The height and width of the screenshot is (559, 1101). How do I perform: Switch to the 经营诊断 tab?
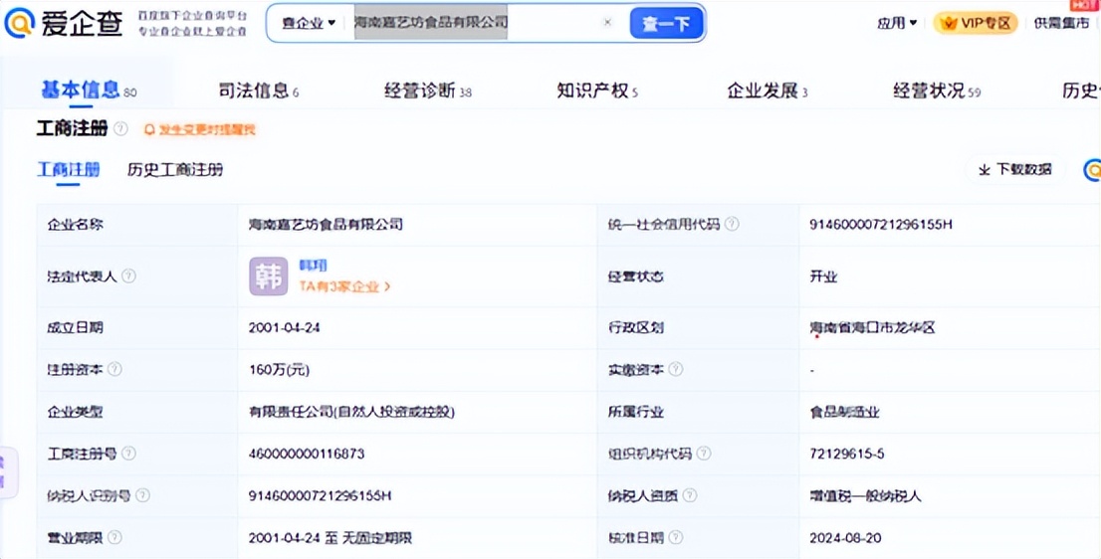click(x=428, y=91)
